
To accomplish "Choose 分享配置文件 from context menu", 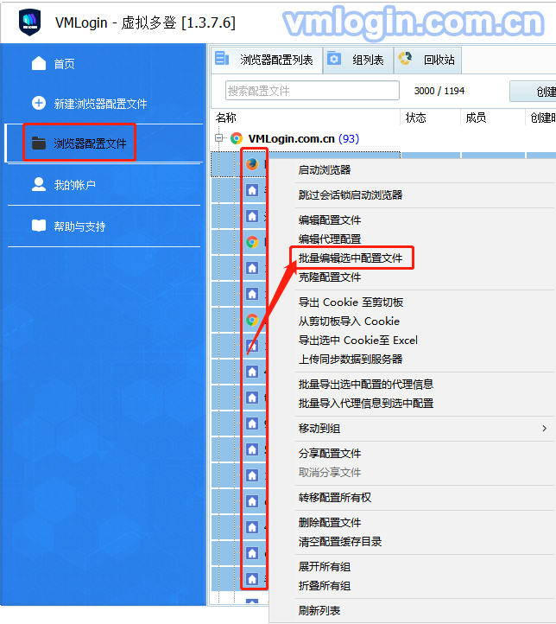I will click(330, 454).
